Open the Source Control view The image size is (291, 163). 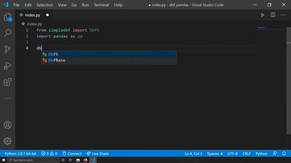[7, 49]
